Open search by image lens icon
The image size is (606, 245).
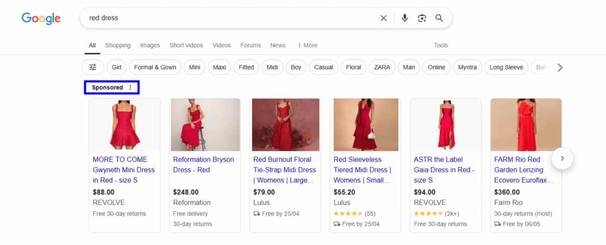click(x=421, y=18)
